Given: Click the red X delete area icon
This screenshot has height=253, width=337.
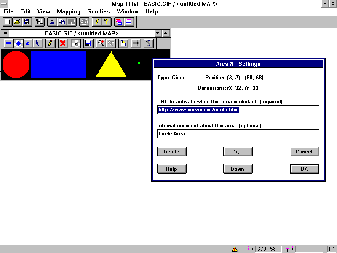Looking at the screenshot, I should [63, 43].
